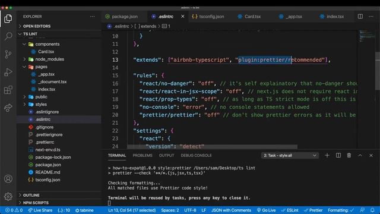380x214 pixels.
Task: Split the terminal panel
Action: pyautogui.click(x=338, y=155)
